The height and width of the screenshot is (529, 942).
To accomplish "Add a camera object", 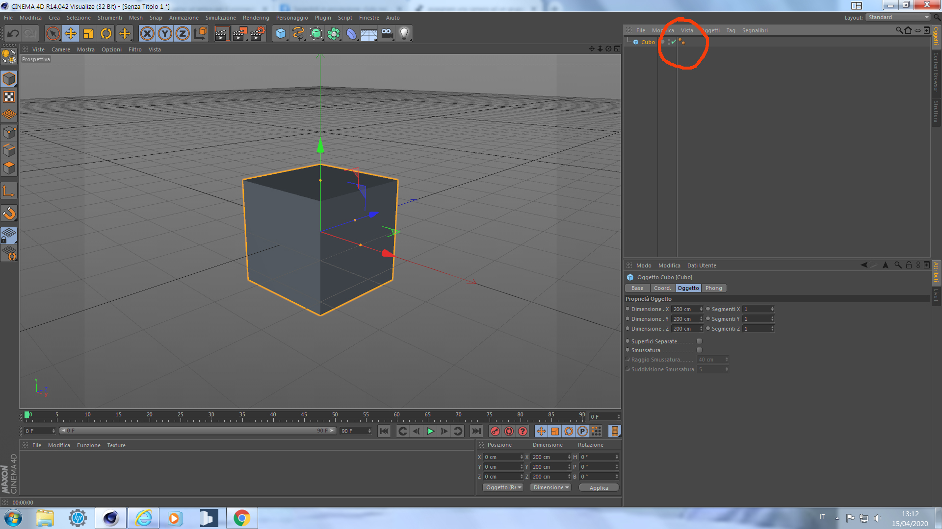I will pos(387,33).
